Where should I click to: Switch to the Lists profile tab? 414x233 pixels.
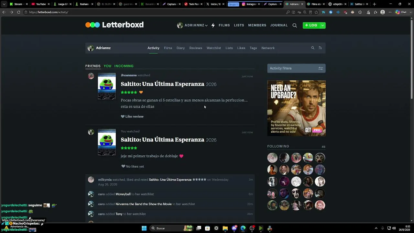coord(229,48)
